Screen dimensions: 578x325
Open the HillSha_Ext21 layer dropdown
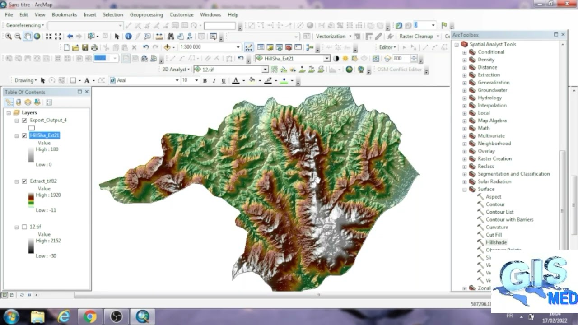coord(326,59)
